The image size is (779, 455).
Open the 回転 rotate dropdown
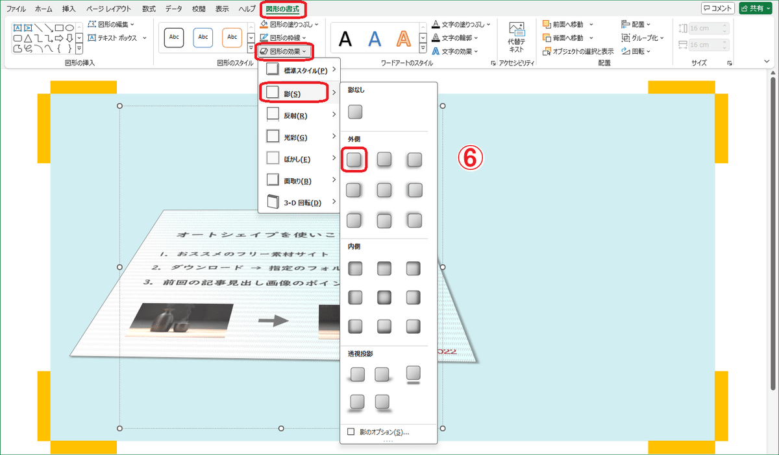[x=637, y=51]
